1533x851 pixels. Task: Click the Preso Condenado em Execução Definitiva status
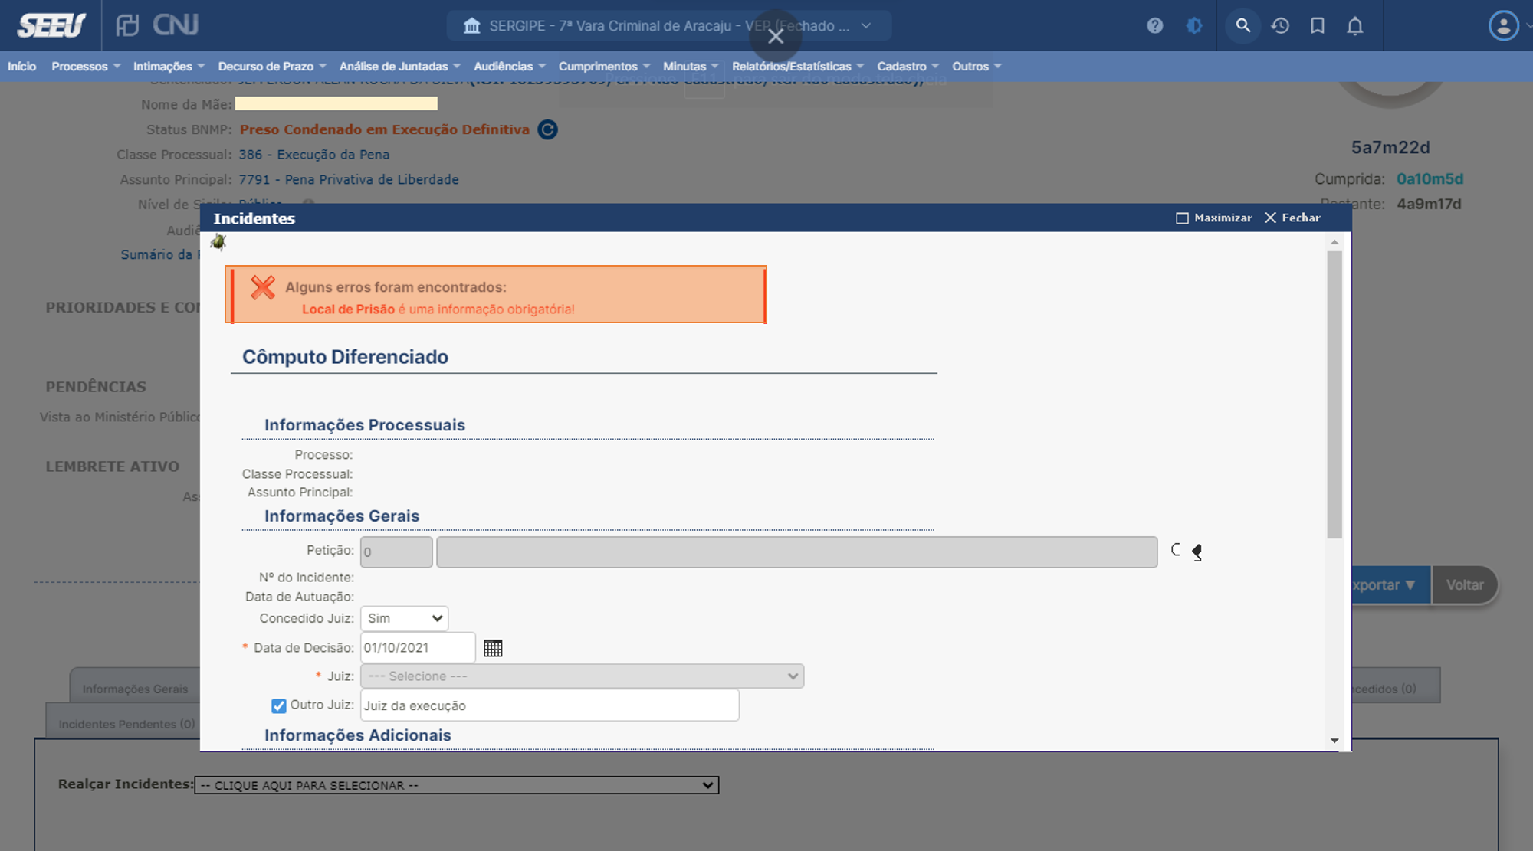point(385,129)
